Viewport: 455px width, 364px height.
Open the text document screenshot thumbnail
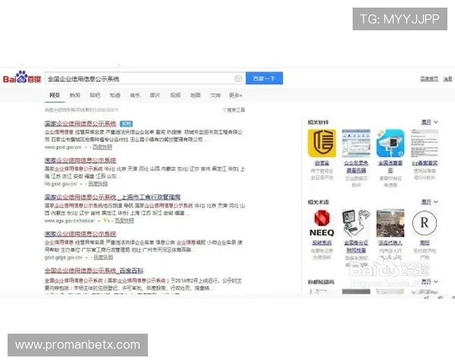(x=424, y=143)
